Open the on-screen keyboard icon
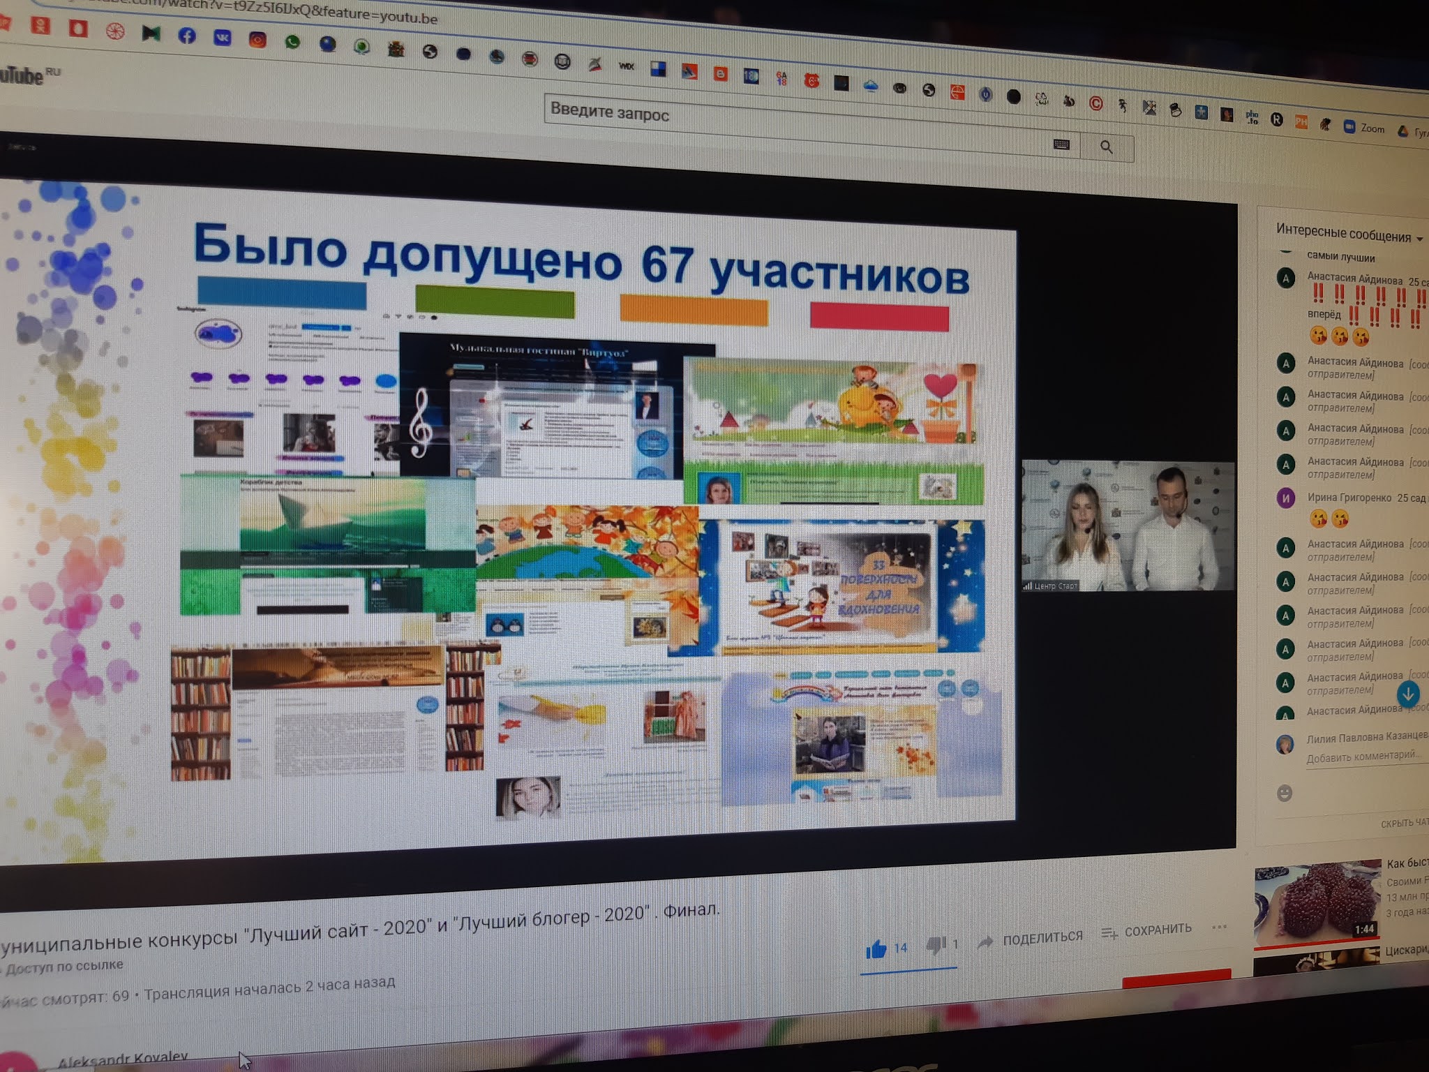This screenshot has height=1072, width=1429. pyautogui.click(x=1061, y=144)
